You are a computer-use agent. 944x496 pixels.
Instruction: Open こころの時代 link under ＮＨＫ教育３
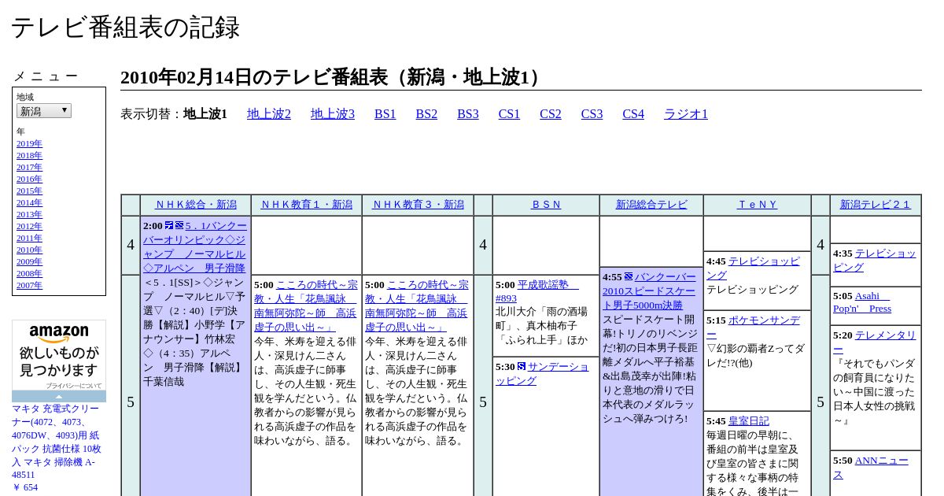[x=417, y=306]
